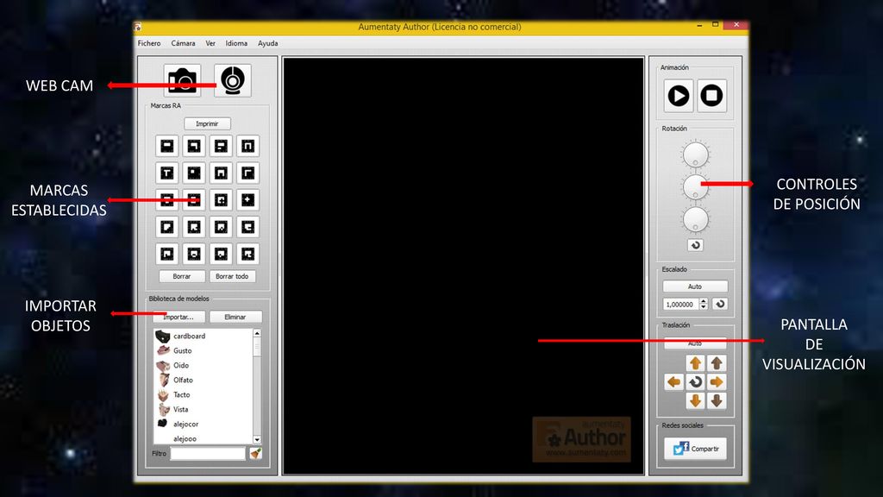
Task: Reset the scale value icon
Action: coord(720,305)
